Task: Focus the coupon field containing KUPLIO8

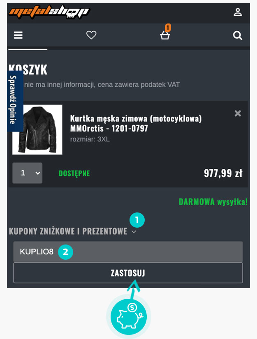Action: click(x=128, y=251)
